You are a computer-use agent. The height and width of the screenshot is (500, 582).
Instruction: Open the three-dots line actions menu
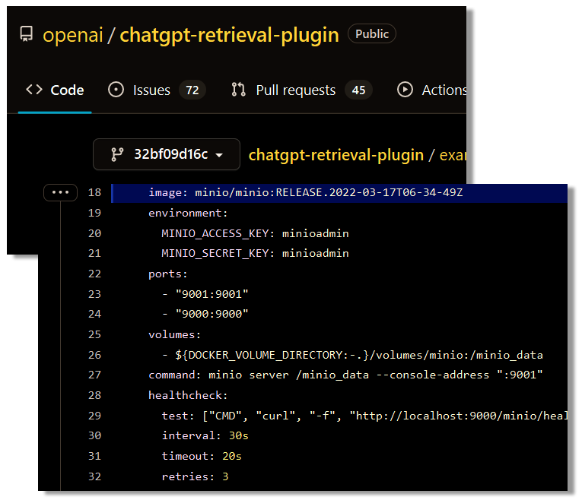(x=61, y=192)
